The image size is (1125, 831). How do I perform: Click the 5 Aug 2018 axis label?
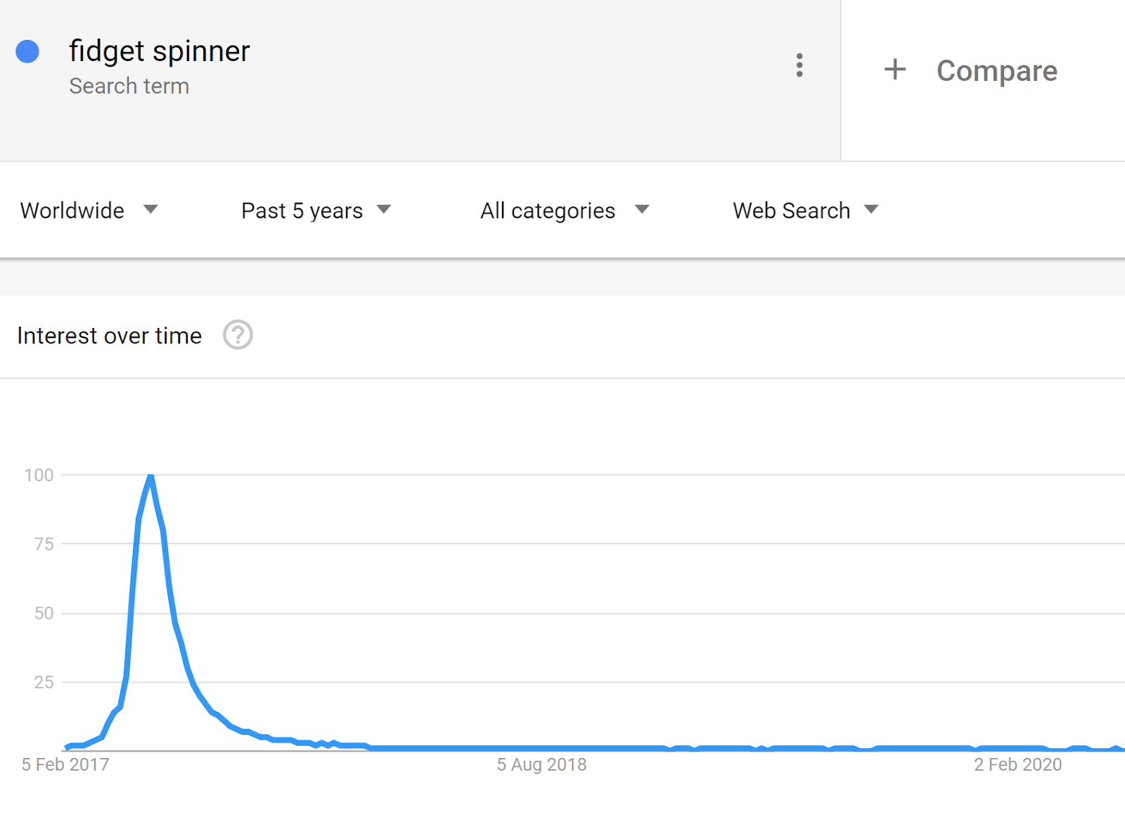coord(541,764)
